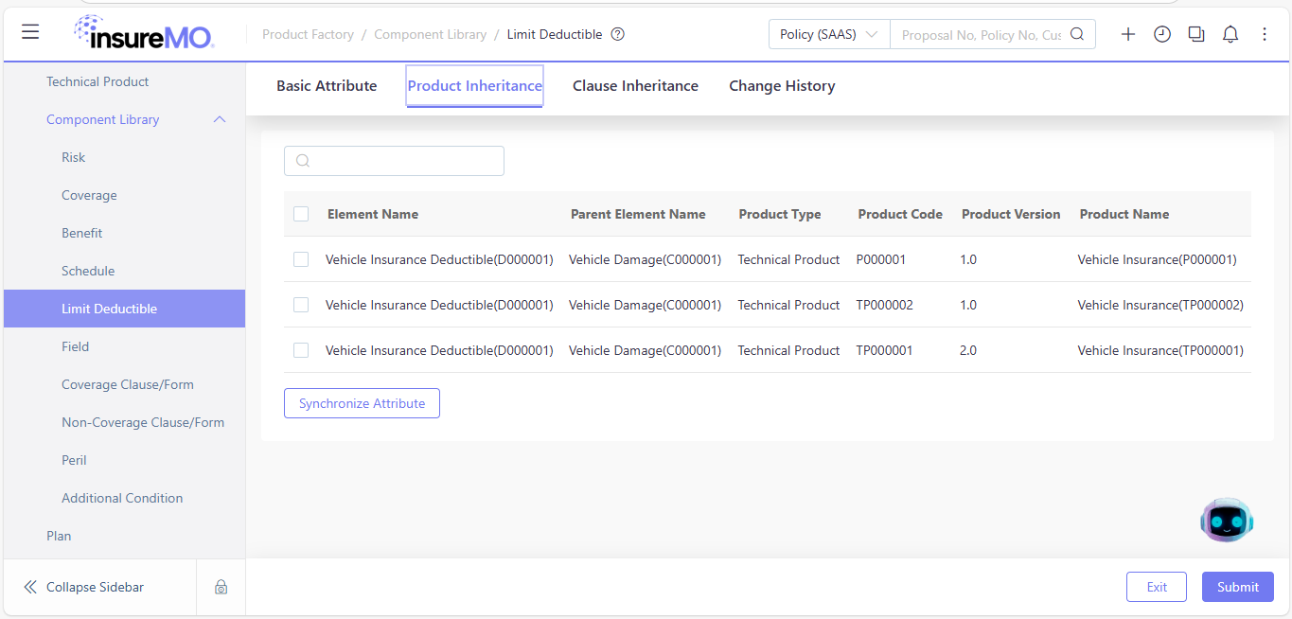The height and width of the screenshot is (619, 1292).
Task: Open Peril in the sidebar
Action: (74, 460)
